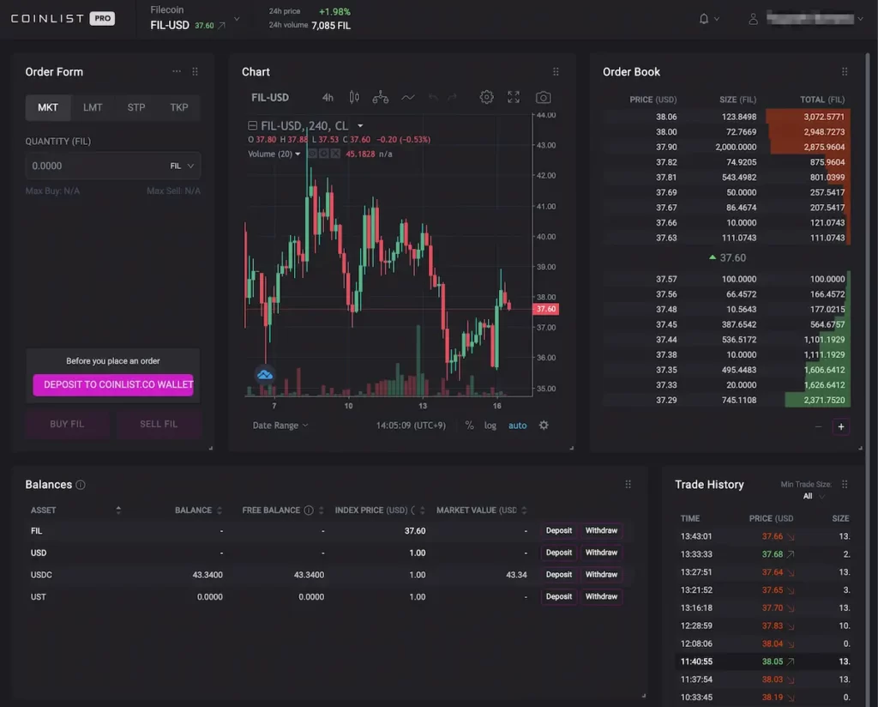The height and width of the screenshot is (707, 878).
Task: Increase order book aggregation with plus
Action: tap(840, 427)
